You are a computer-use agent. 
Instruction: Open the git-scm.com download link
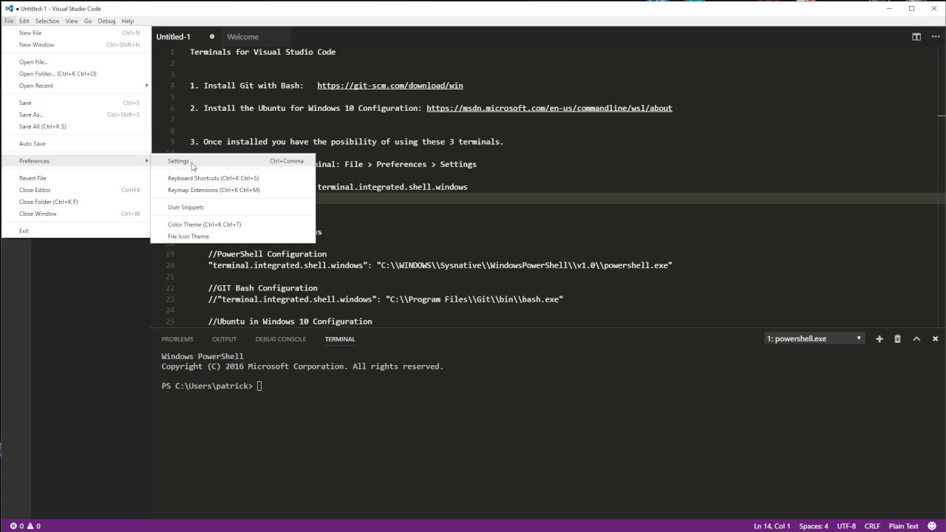[390, 86]
